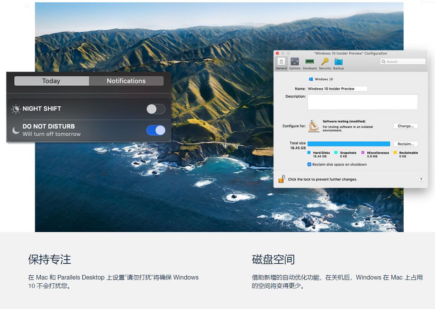Click the '5.9 MB' miscellaneous value

(372, 156)
